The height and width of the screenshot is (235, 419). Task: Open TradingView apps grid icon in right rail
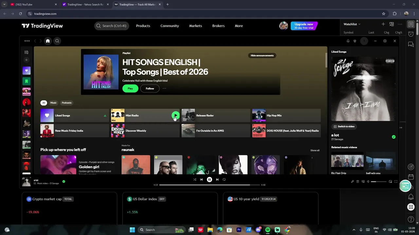(411, 207)
